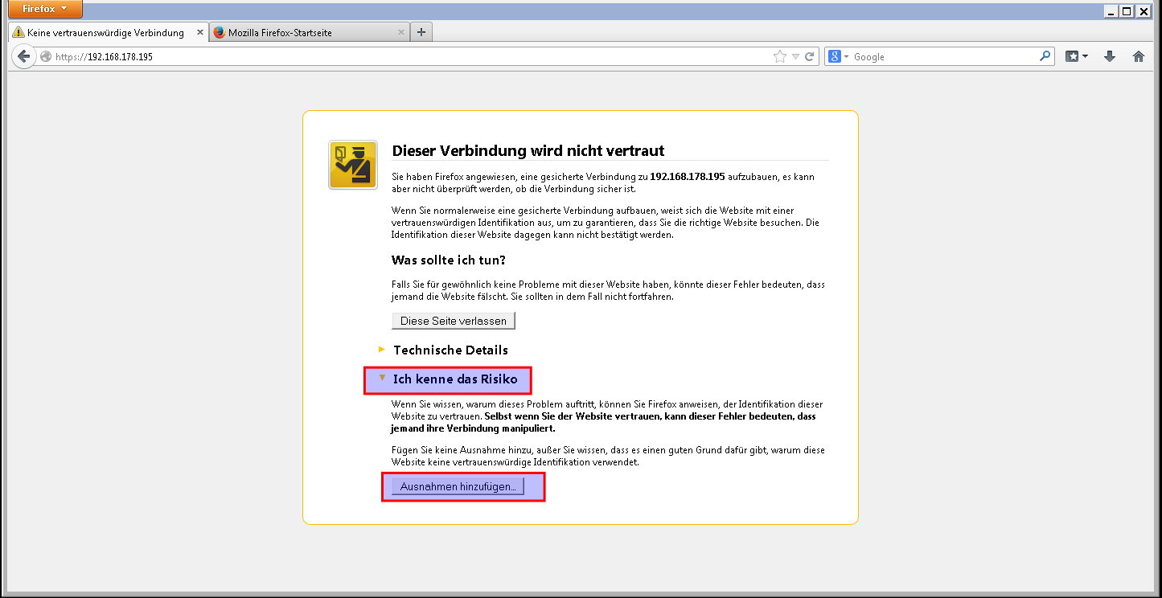Reload the current page
The height and width of the screenshot is (598, 1162).
[810, 56]
